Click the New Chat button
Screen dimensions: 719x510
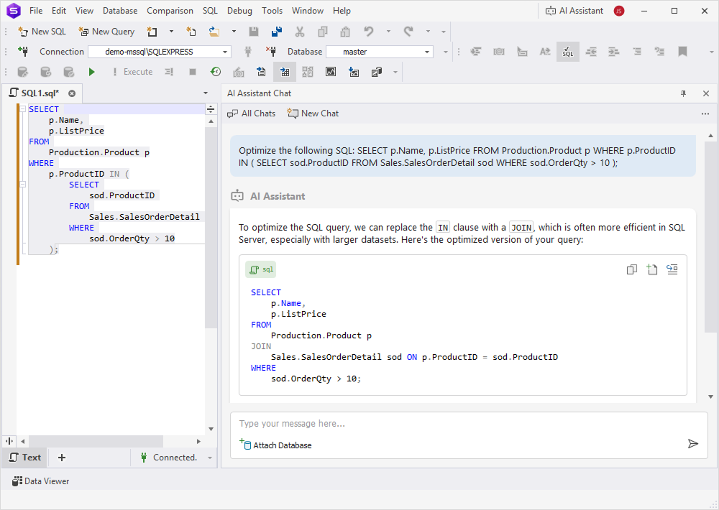pos(313,113)
